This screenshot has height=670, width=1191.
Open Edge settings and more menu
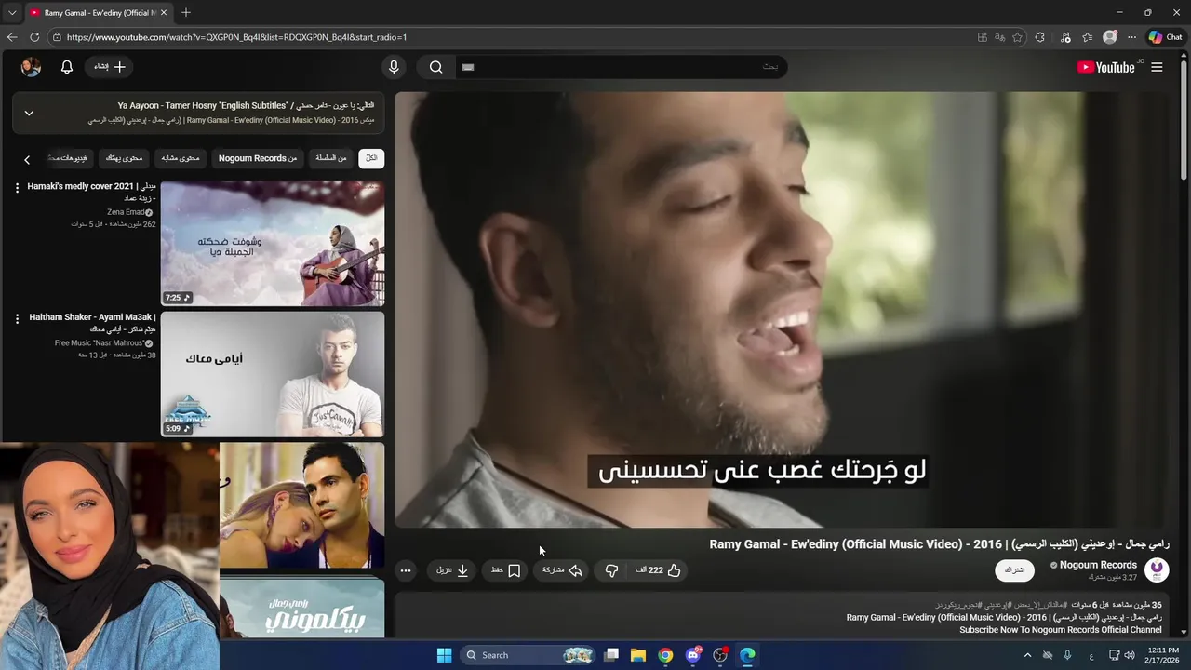[x=1131, y=37]
